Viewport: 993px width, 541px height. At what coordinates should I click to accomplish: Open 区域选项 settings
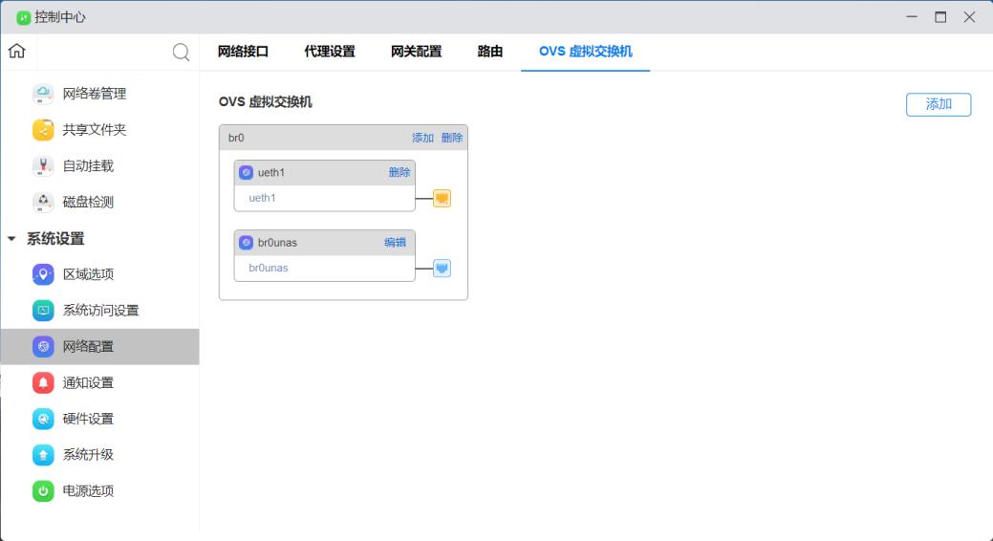point(88,275)
